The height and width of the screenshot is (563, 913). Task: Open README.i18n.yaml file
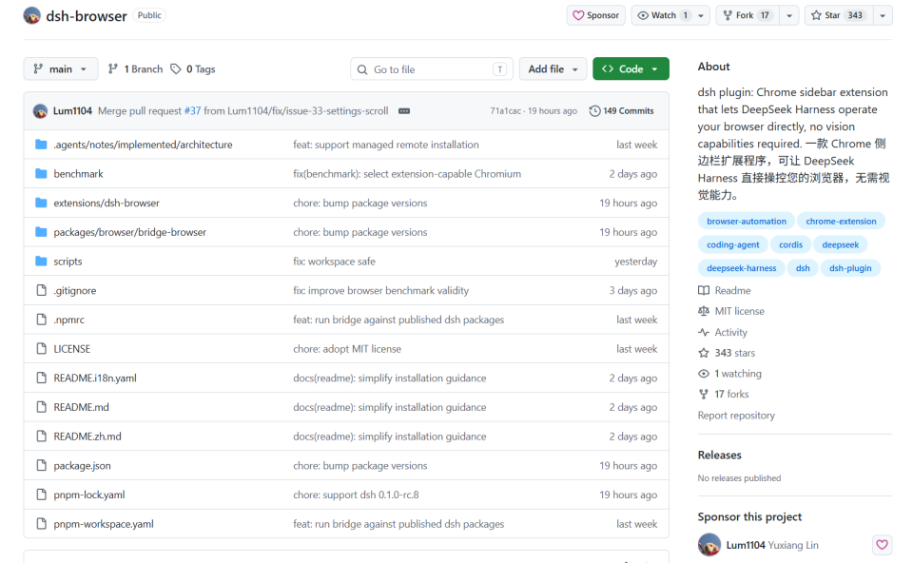coord(95,378)
